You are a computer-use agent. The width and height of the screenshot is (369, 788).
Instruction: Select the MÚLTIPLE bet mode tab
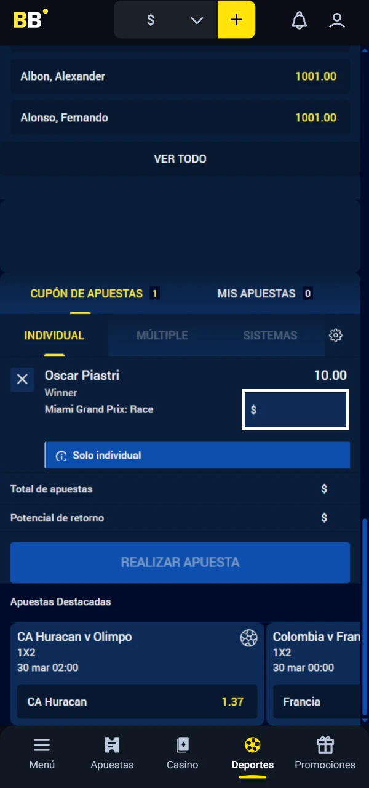tap(162, 336)
